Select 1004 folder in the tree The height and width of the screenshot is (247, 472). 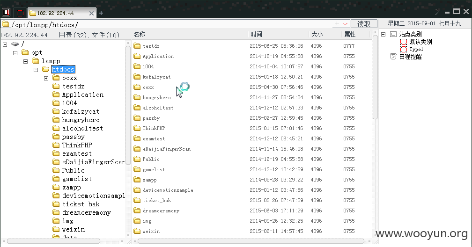coord(69,103)
